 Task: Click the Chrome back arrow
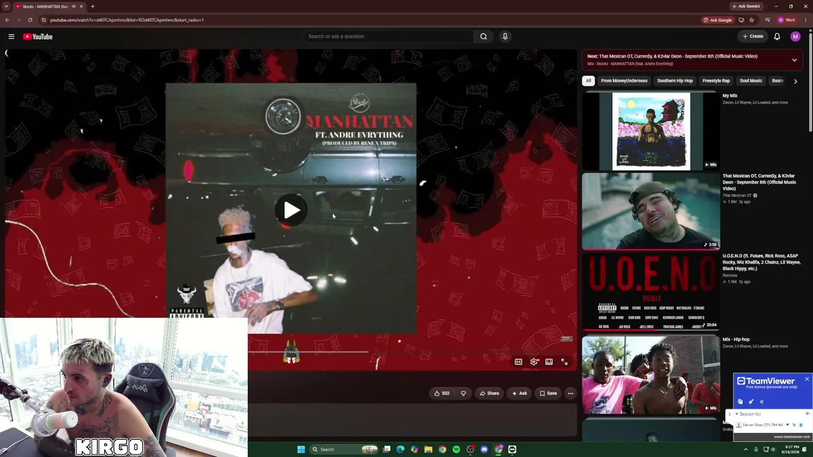point(7,20)
